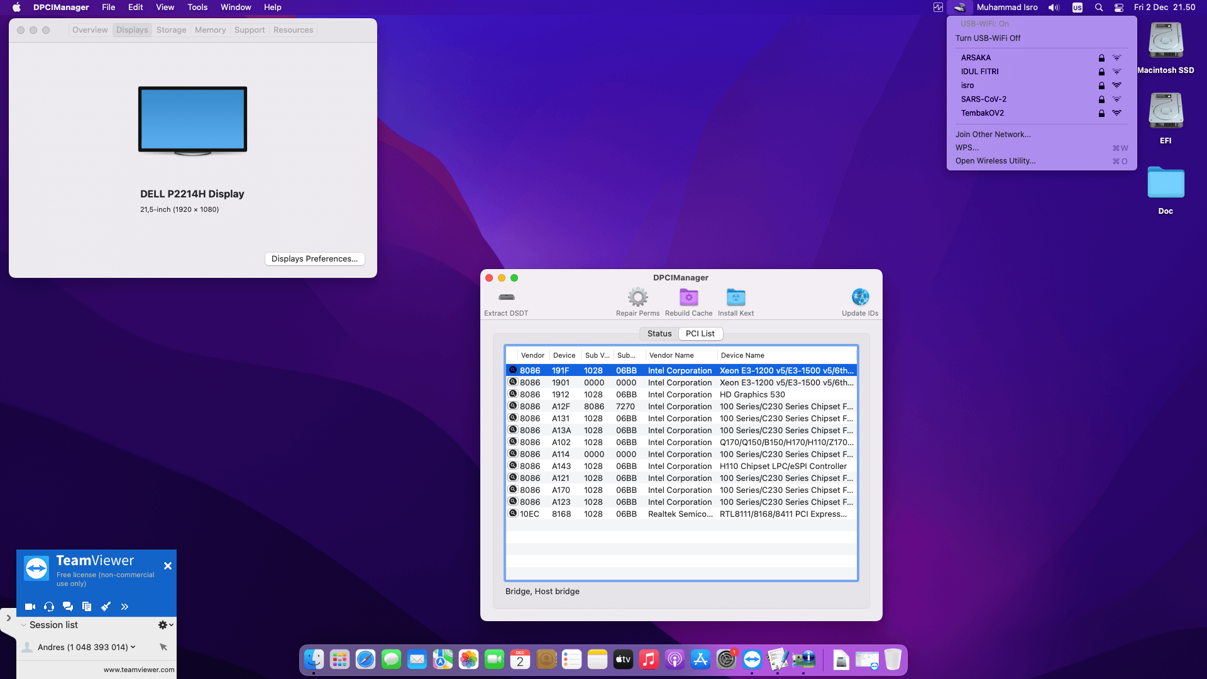Switch to the Storage tab

coord(171,30)
